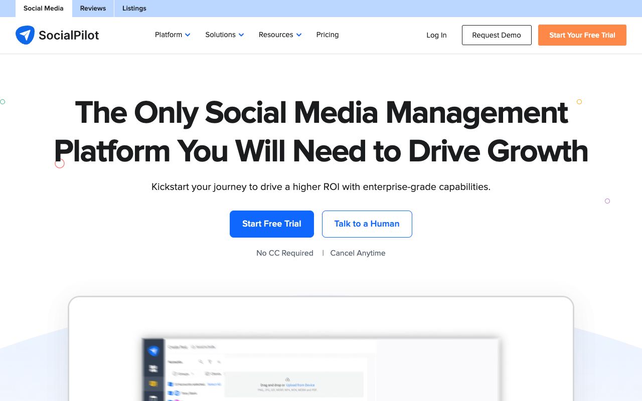Click the upload icon above Drag and drop
This screenshot has width=642, height=401.
tap(287, 379)
